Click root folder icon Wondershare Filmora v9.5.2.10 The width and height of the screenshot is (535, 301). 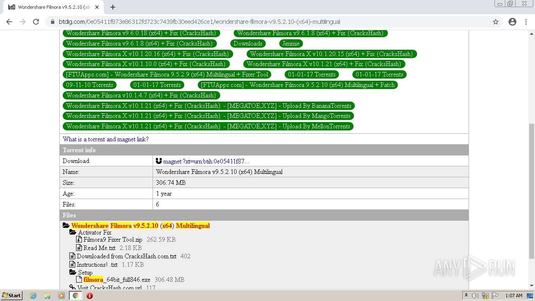66,225
